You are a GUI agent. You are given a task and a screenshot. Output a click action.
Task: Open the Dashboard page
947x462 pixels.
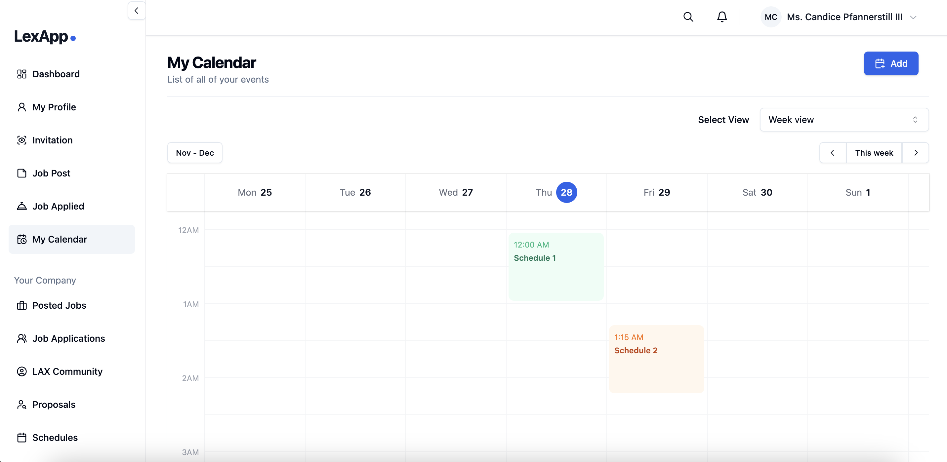coord(72,74)
